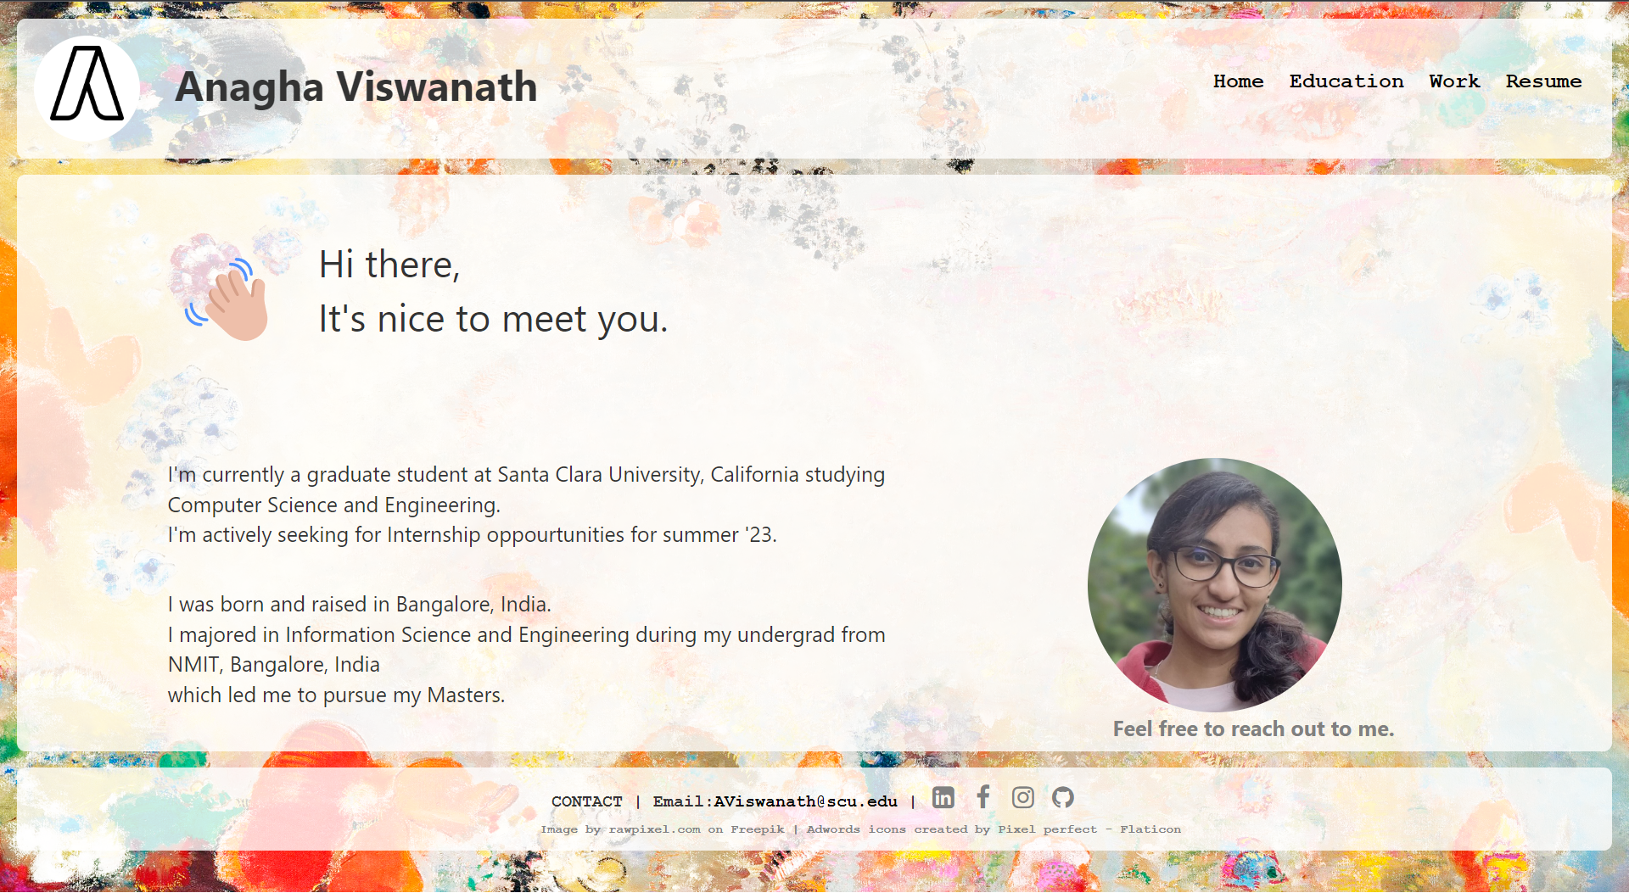The image size is (1629, 893).
Task: Click the 'Computer Science and Engineering.' line
Action: point(334,505)
